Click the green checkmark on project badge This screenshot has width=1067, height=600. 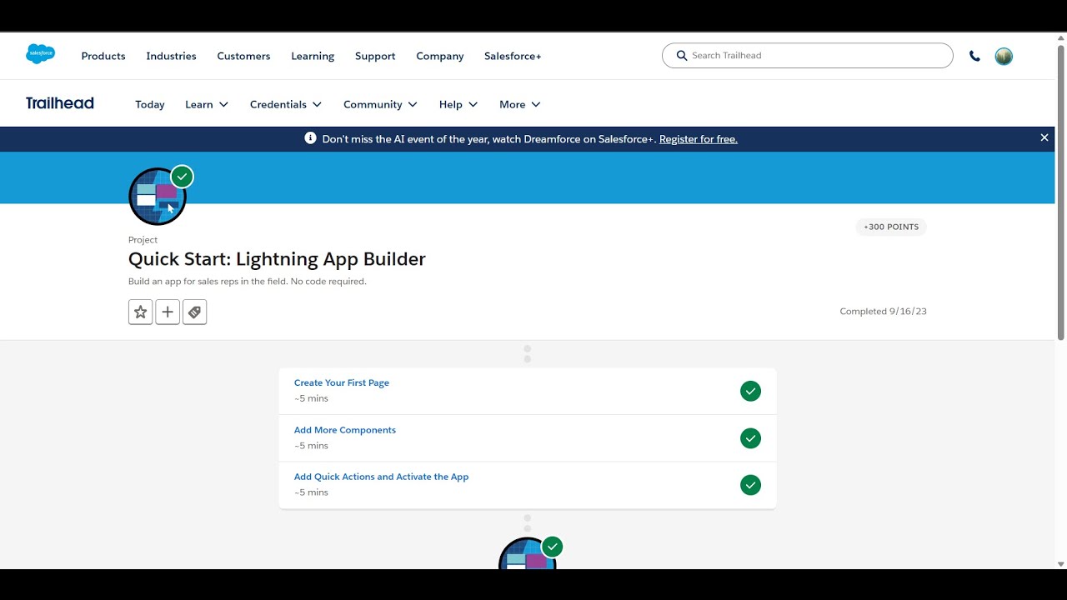coord(182,177)
